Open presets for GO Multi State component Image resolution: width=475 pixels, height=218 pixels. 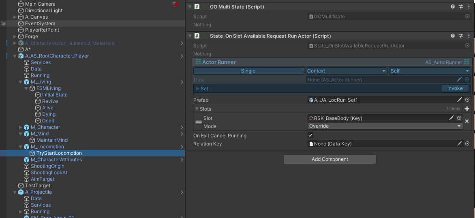460,7
